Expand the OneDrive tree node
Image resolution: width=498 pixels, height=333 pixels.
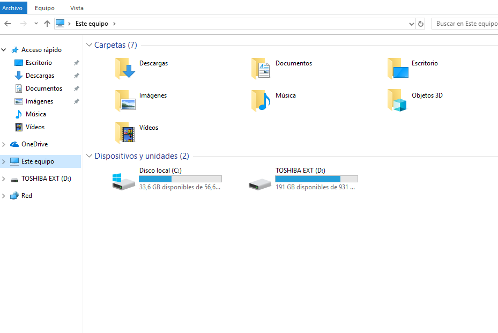(4, 144)
